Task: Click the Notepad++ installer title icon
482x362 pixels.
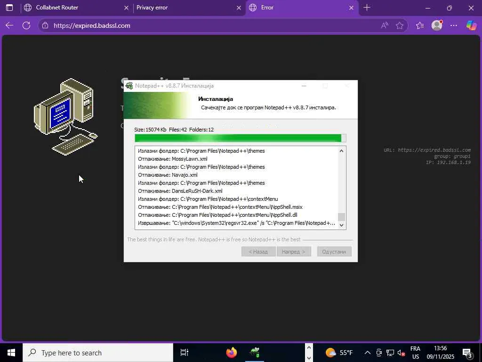Action: pyautogui.click(x=129, y=86)
